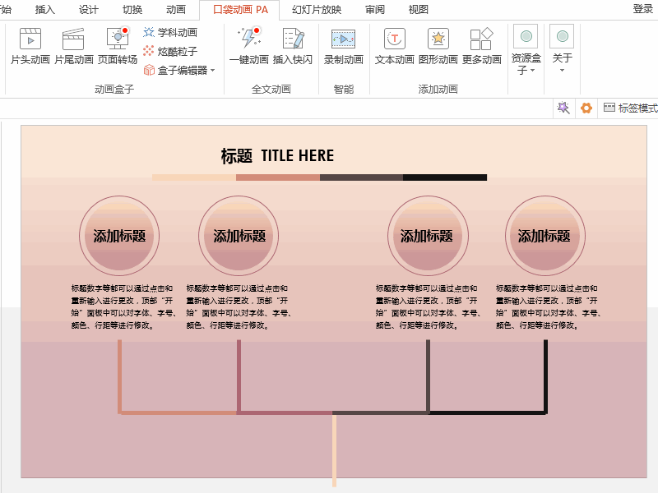This screenshot has width=658, height=493.
Task: Click the 页面转场 page transition icon
Action: pos(118,39)
